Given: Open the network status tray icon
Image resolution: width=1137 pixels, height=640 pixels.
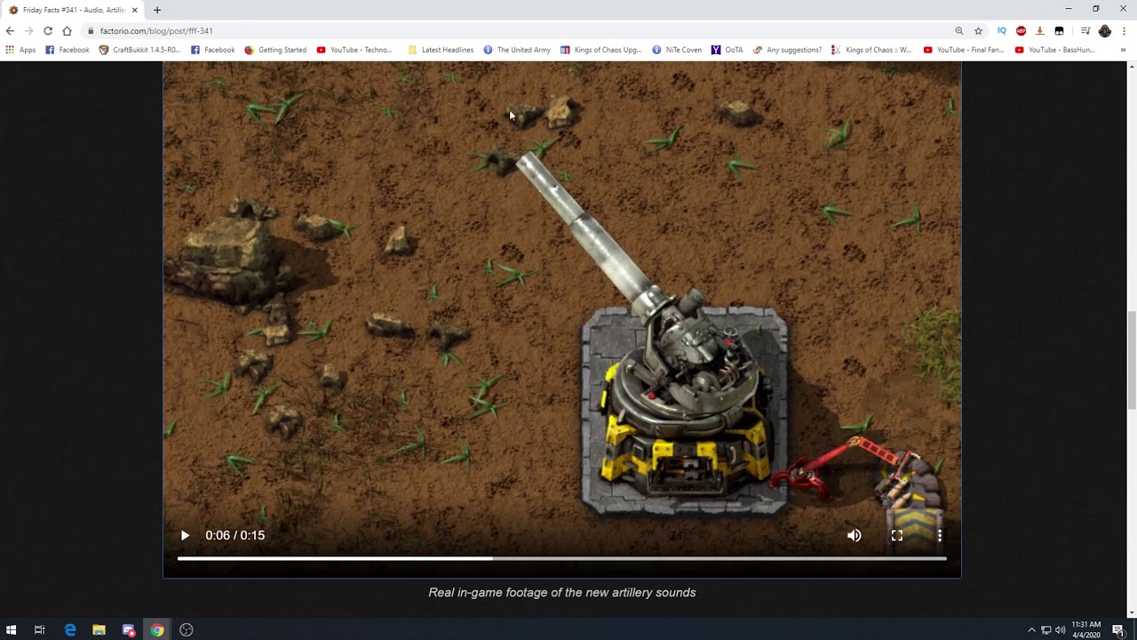Looking at the screenshot, I should (x=1046, y=630).
